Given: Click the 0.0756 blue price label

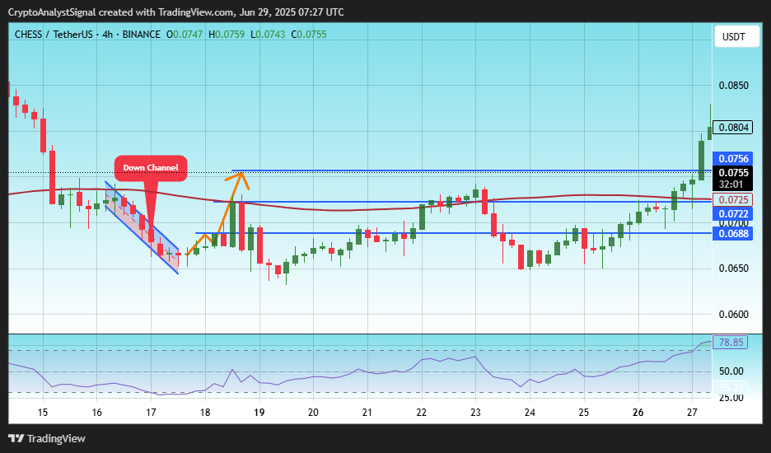Looking at the screenshot, I should coord(733,159).
